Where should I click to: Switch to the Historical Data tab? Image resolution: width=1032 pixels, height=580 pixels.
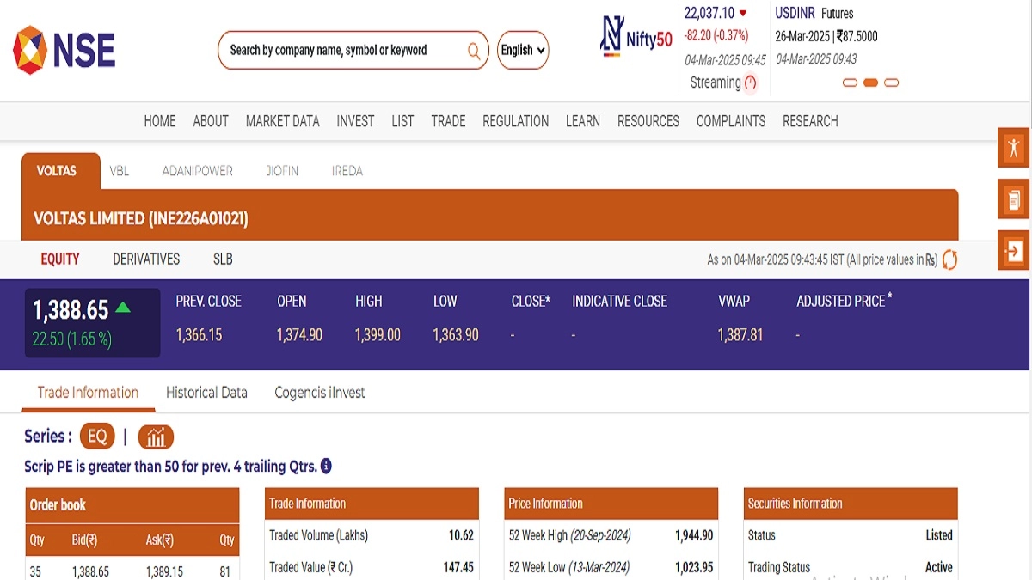206,393
